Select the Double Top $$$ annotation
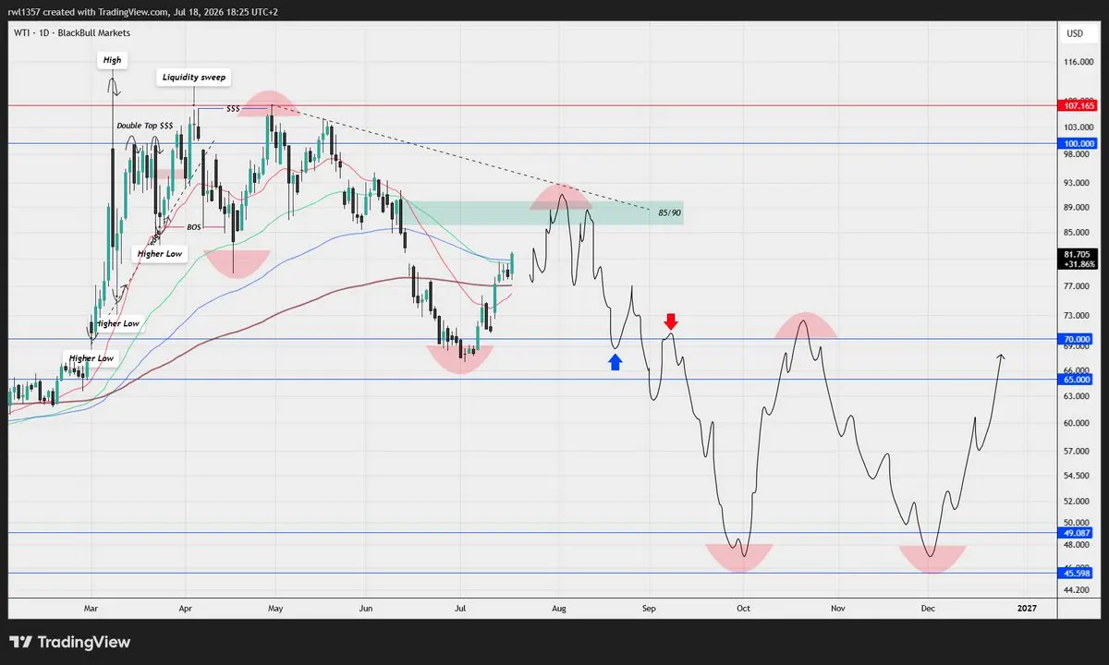This screenshot has height=665, width=1109. point(144,126)
